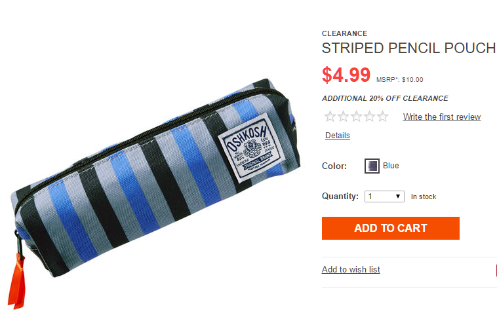497x336 pixels.
Task: Click the orange zipper pull ribbon
Action: 16,281
